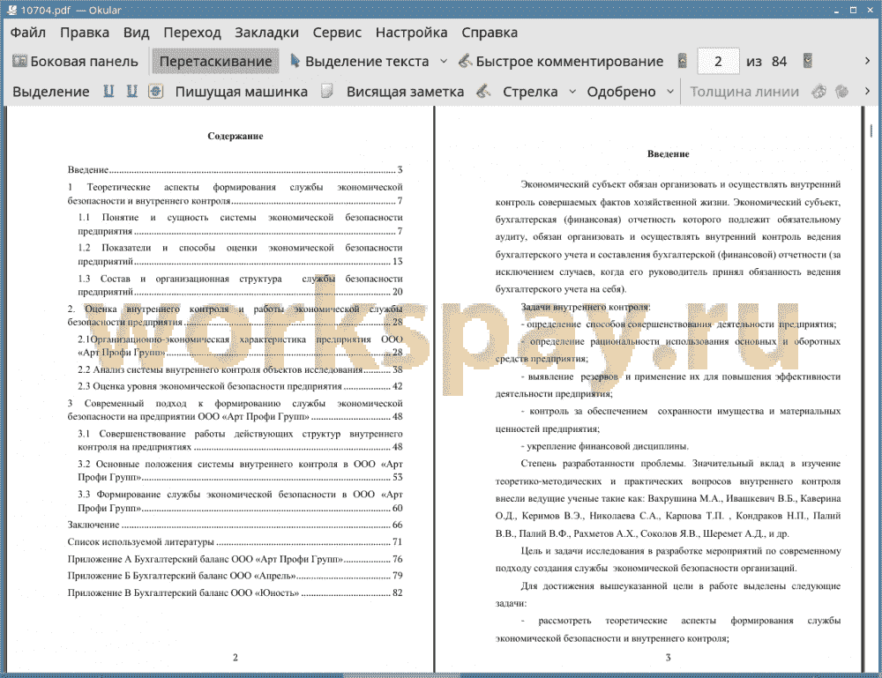Choose the second underline annotation icon
882x678 pixels.
(131, 91)
